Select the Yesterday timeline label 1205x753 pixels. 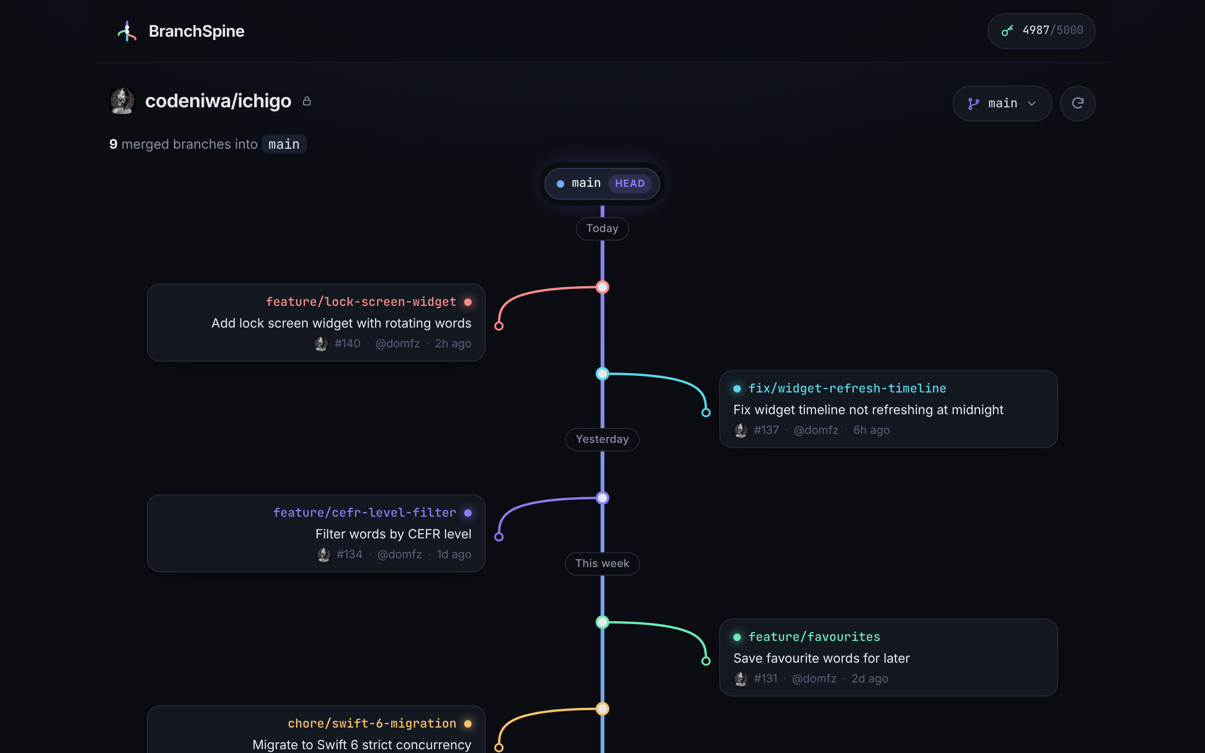tap(602, 439)
